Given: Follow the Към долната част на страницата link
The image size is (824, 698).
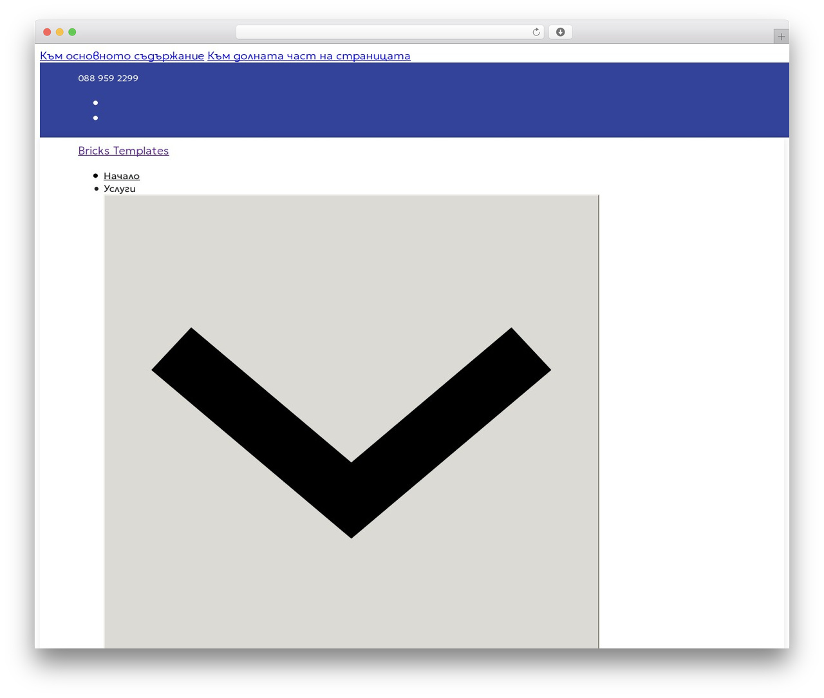Looking at the screenshot, I should click(x=309, y=56).
